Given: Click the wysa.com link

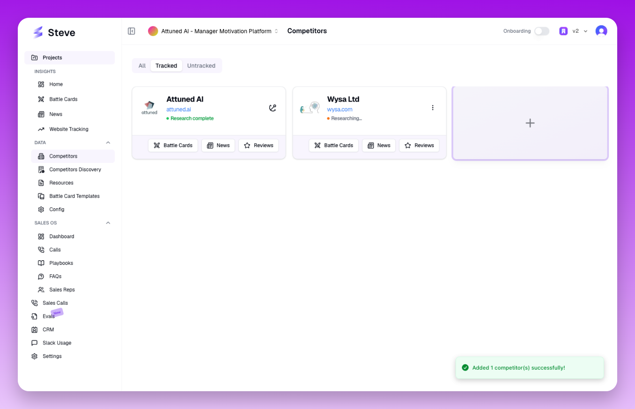Looking at the screenshot, I should 340,110.
